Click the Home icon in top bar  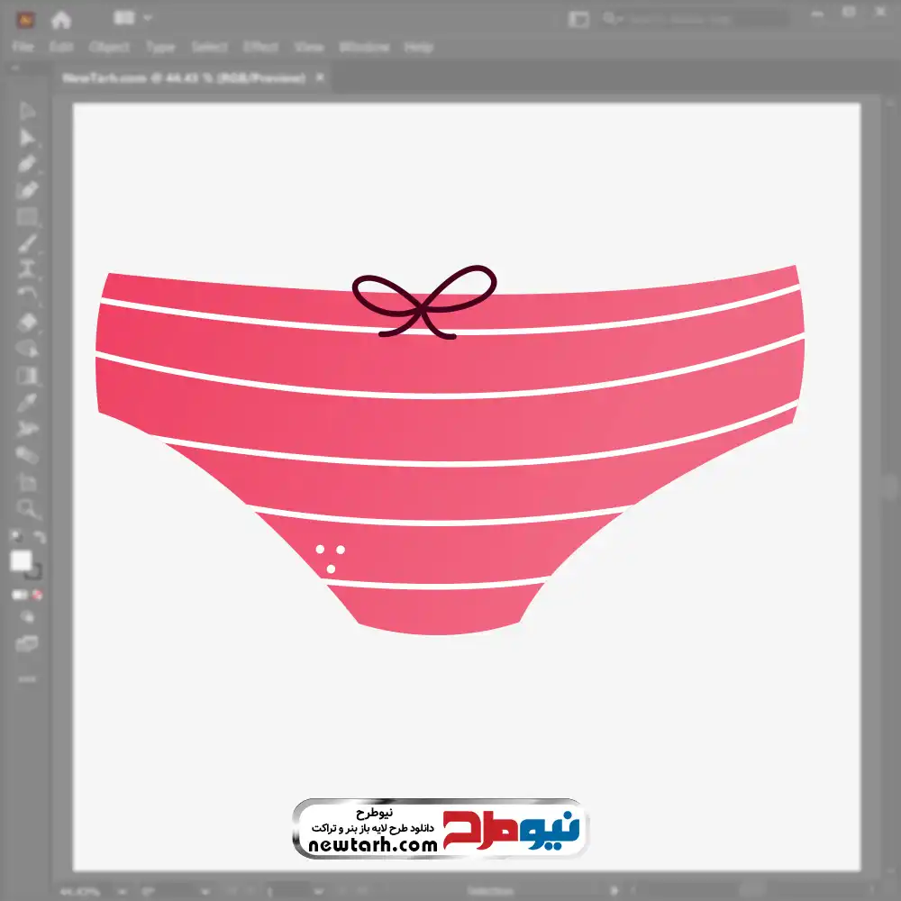point(60,19)
